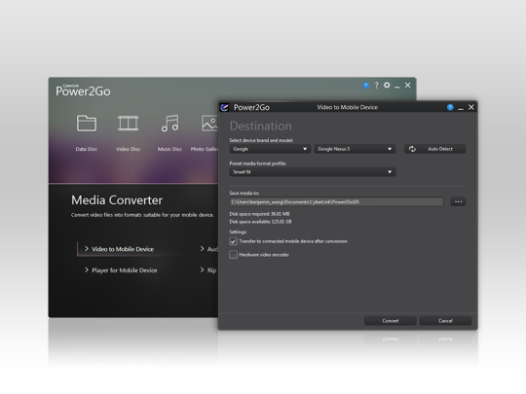The height and width of the screenshot is (394, 526).
Task: Minimize the Video to Mobile Device dialog
Action: 461,109
